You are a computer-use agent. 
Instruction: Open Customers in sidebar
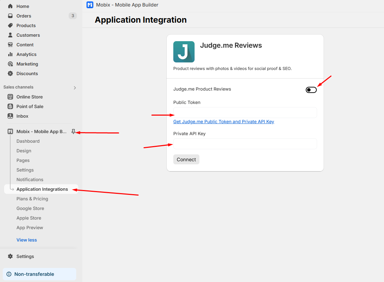pyautogui.click(x=28, y=35)
